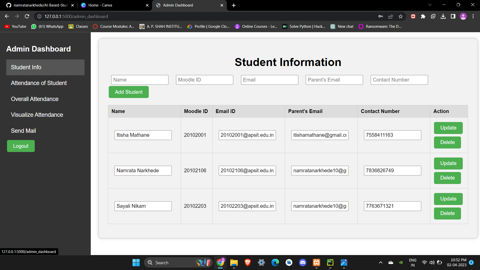The width and height of the screenshot is (480, 270).
Task: Switch to the GitHub repository tab
Action: 37,5
